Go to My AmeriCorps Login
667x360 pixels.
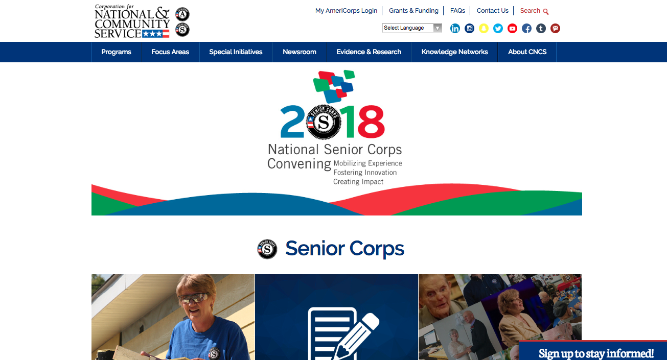click(x=346, y=11)
